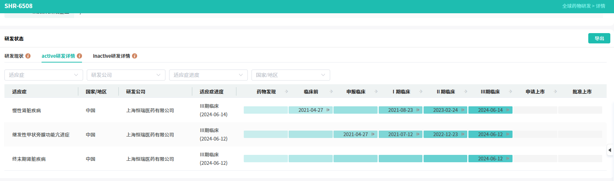Select the 继发性甲状旁腺功能亢进症 indication row
Viewport: 614px width, 181px height.
pos(41,135)
